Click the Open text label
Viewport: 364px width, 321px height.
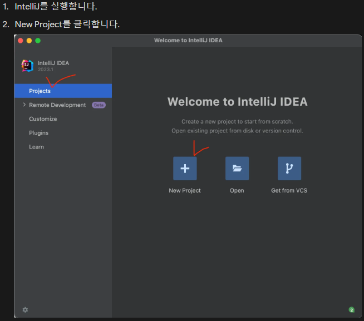[x=237, y=191]
